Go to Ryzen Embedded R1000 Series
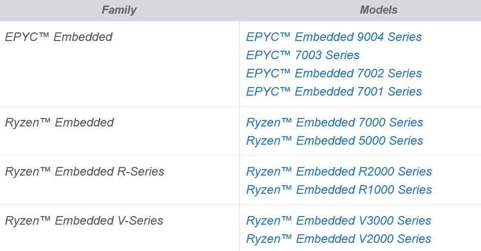The width and height of the screenshot is (481, 251). 339,190
